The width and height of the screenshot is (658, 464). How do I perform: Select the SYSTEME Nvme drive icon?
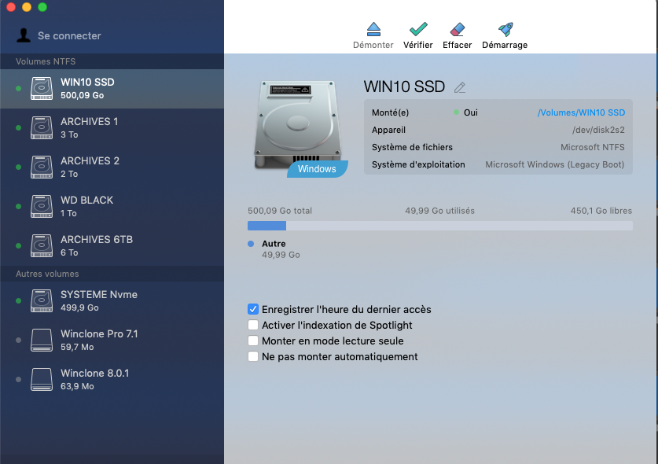tap(42, 300)
